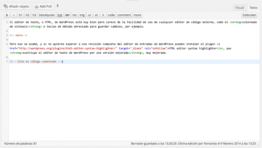Click the down arrow next to Add Poll

coord(57,6)
